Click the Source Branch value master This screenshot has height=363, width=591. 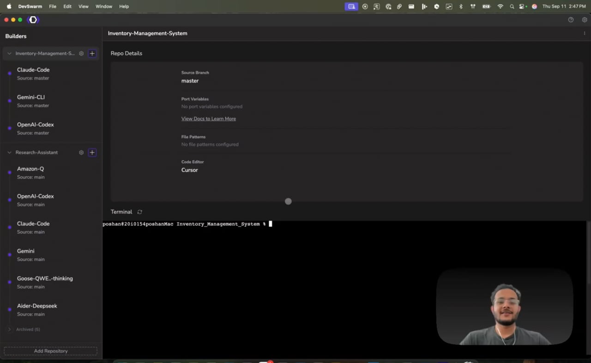[x=190, y=81]
